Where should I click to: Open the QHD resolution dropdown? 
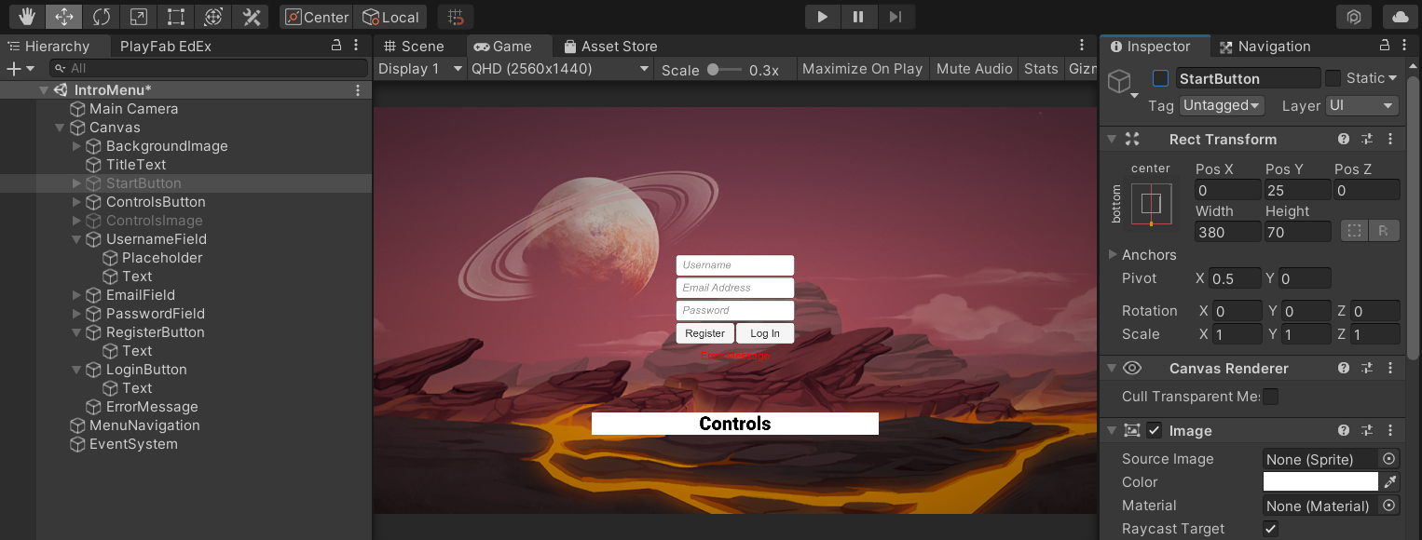point(561,69)
